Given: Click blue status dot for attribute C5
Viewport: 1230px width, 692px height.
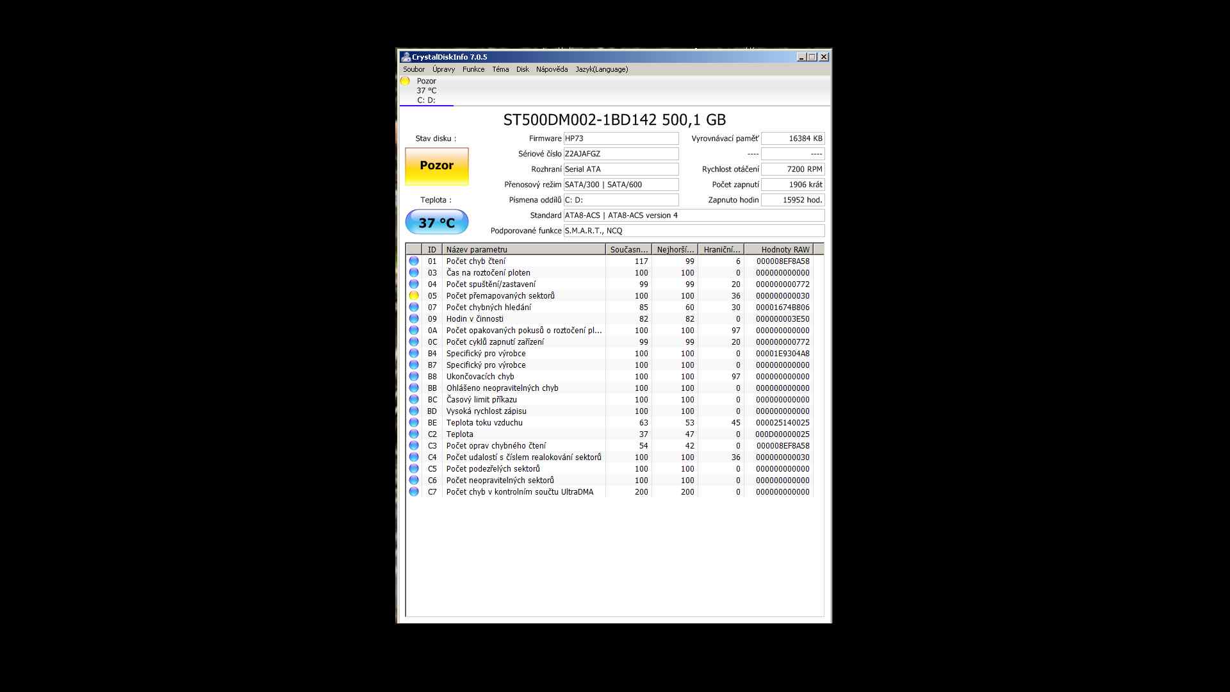Looking at the screenshot, I should coord(414,469).
